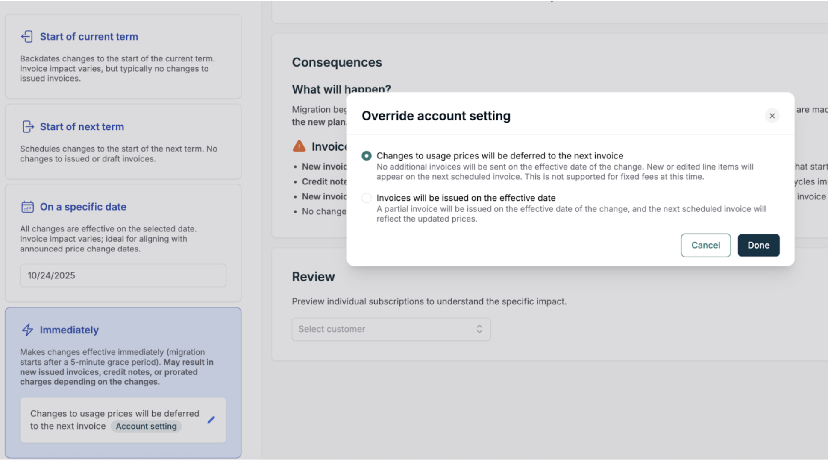Click the pencil edit icon for account setting

[x=211, y=420]
